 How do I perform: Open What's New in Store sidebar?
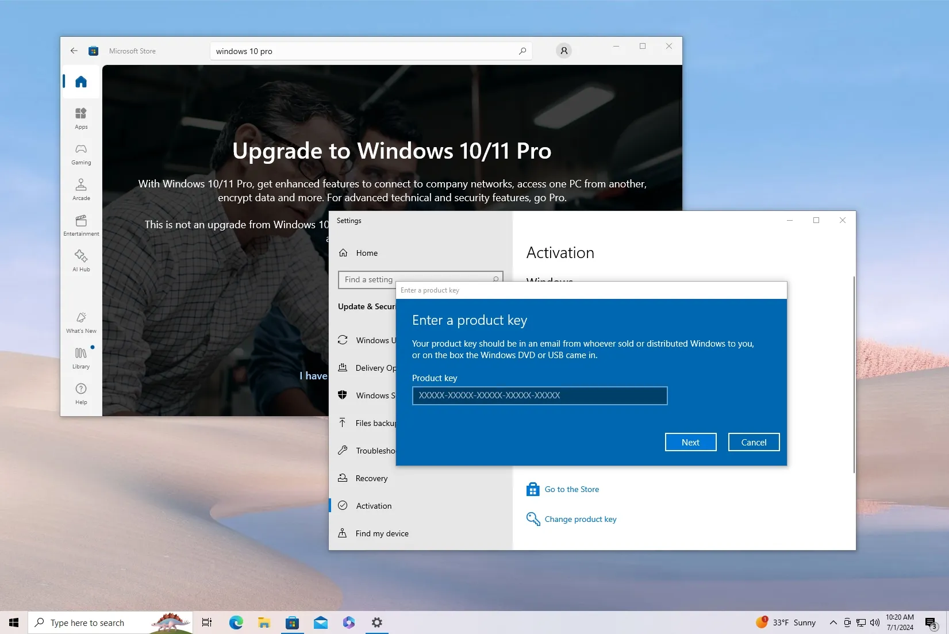coord(81,322)
